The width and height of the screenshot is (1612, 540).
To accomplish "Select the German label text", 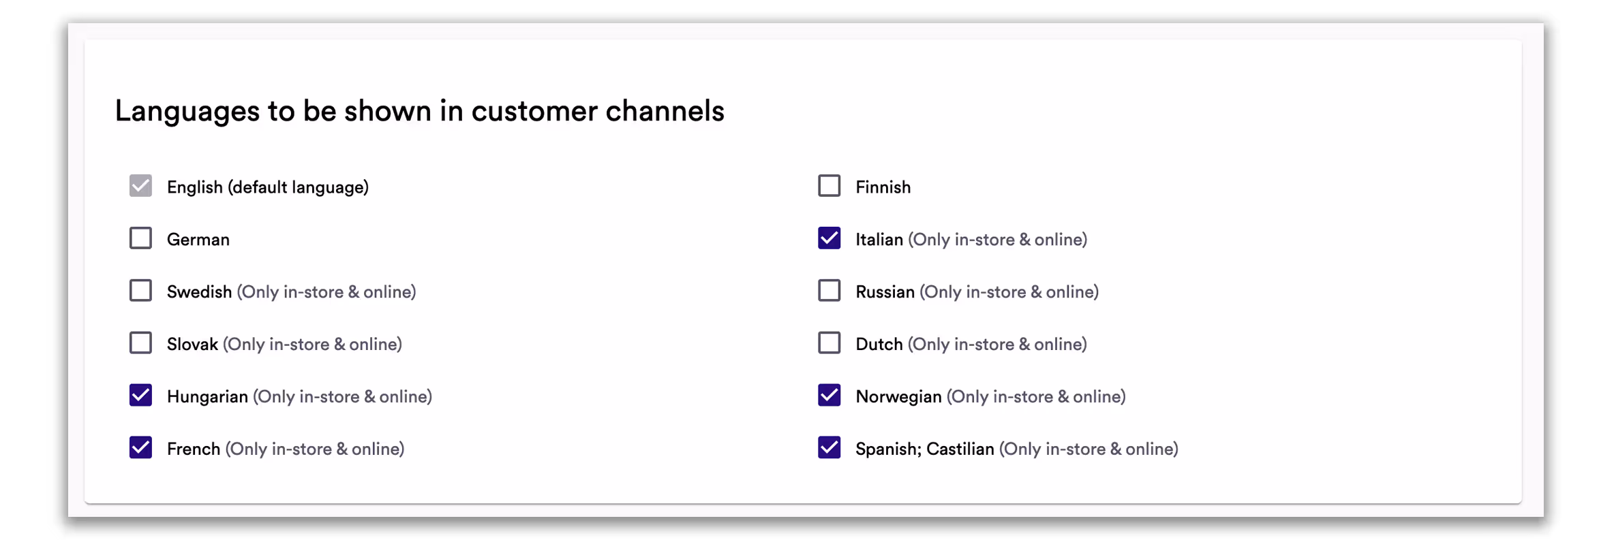I will coord(198,239).
